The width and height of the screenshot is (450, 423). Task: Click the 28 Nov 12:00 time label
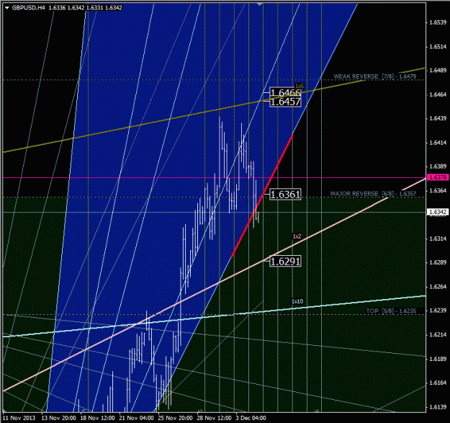[x=214, y=418]
